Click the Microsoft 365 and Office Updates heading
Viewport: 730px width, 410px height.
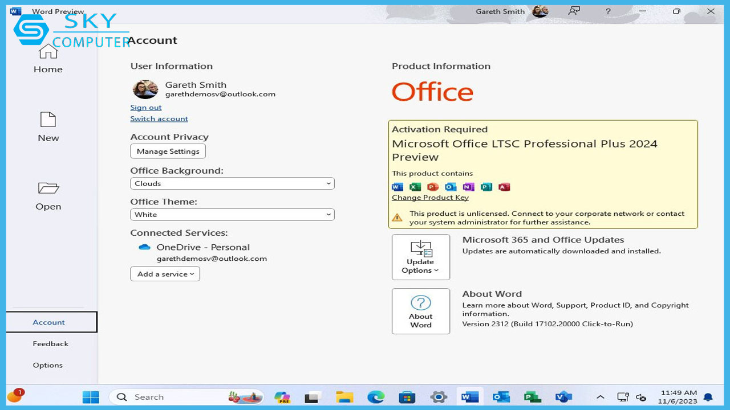coord(543,240)
